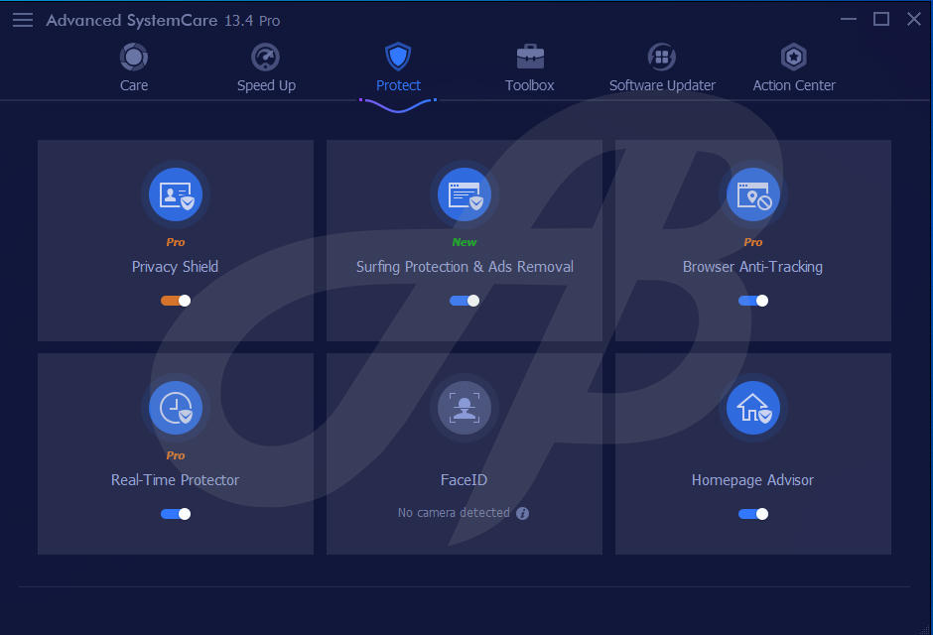Switch to the Speed Up tab label
This screenshot has height=635, width=933.
pyautogui.click(x=266, y=85)
